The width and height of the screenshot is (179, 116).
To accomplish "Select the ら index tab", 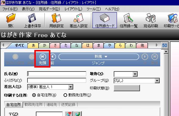I will coord(120,45).
